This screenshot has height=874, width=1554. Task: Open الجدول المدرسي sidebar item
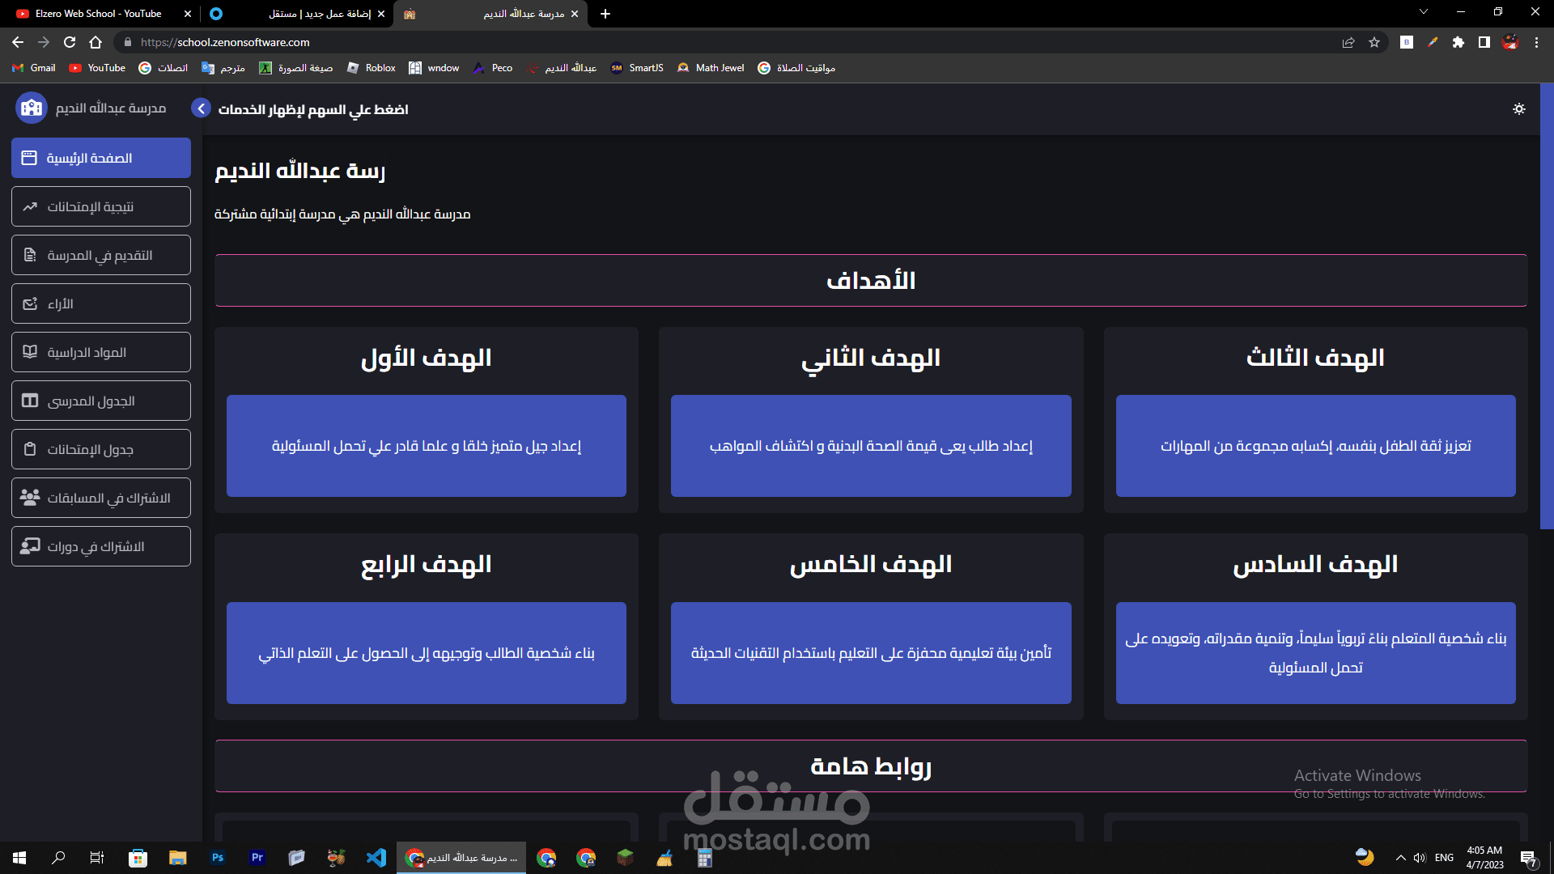tap(101, 401)
